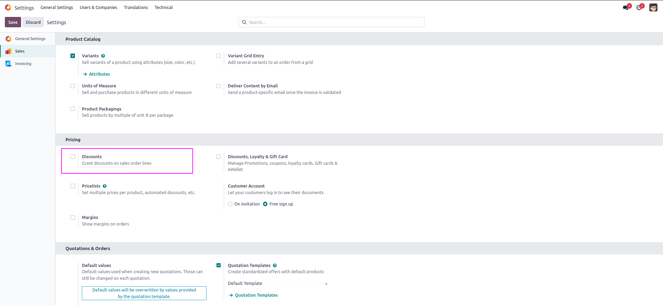
Task: Click the Quotation Templates help icon
Action: [x=275, y=266]
